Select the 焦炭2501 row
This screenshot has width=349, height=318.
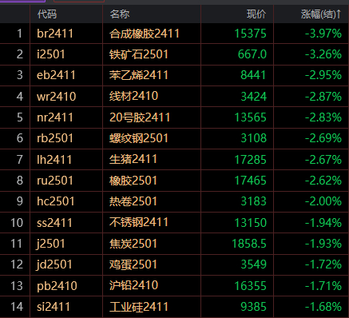tap(174, 244)
